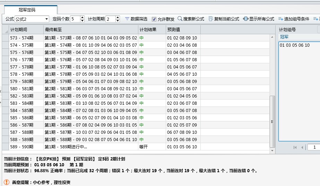Viewport: 320px width, 186px height.
Task: Select the 584 - 585期 row
Action: (136, 111)
